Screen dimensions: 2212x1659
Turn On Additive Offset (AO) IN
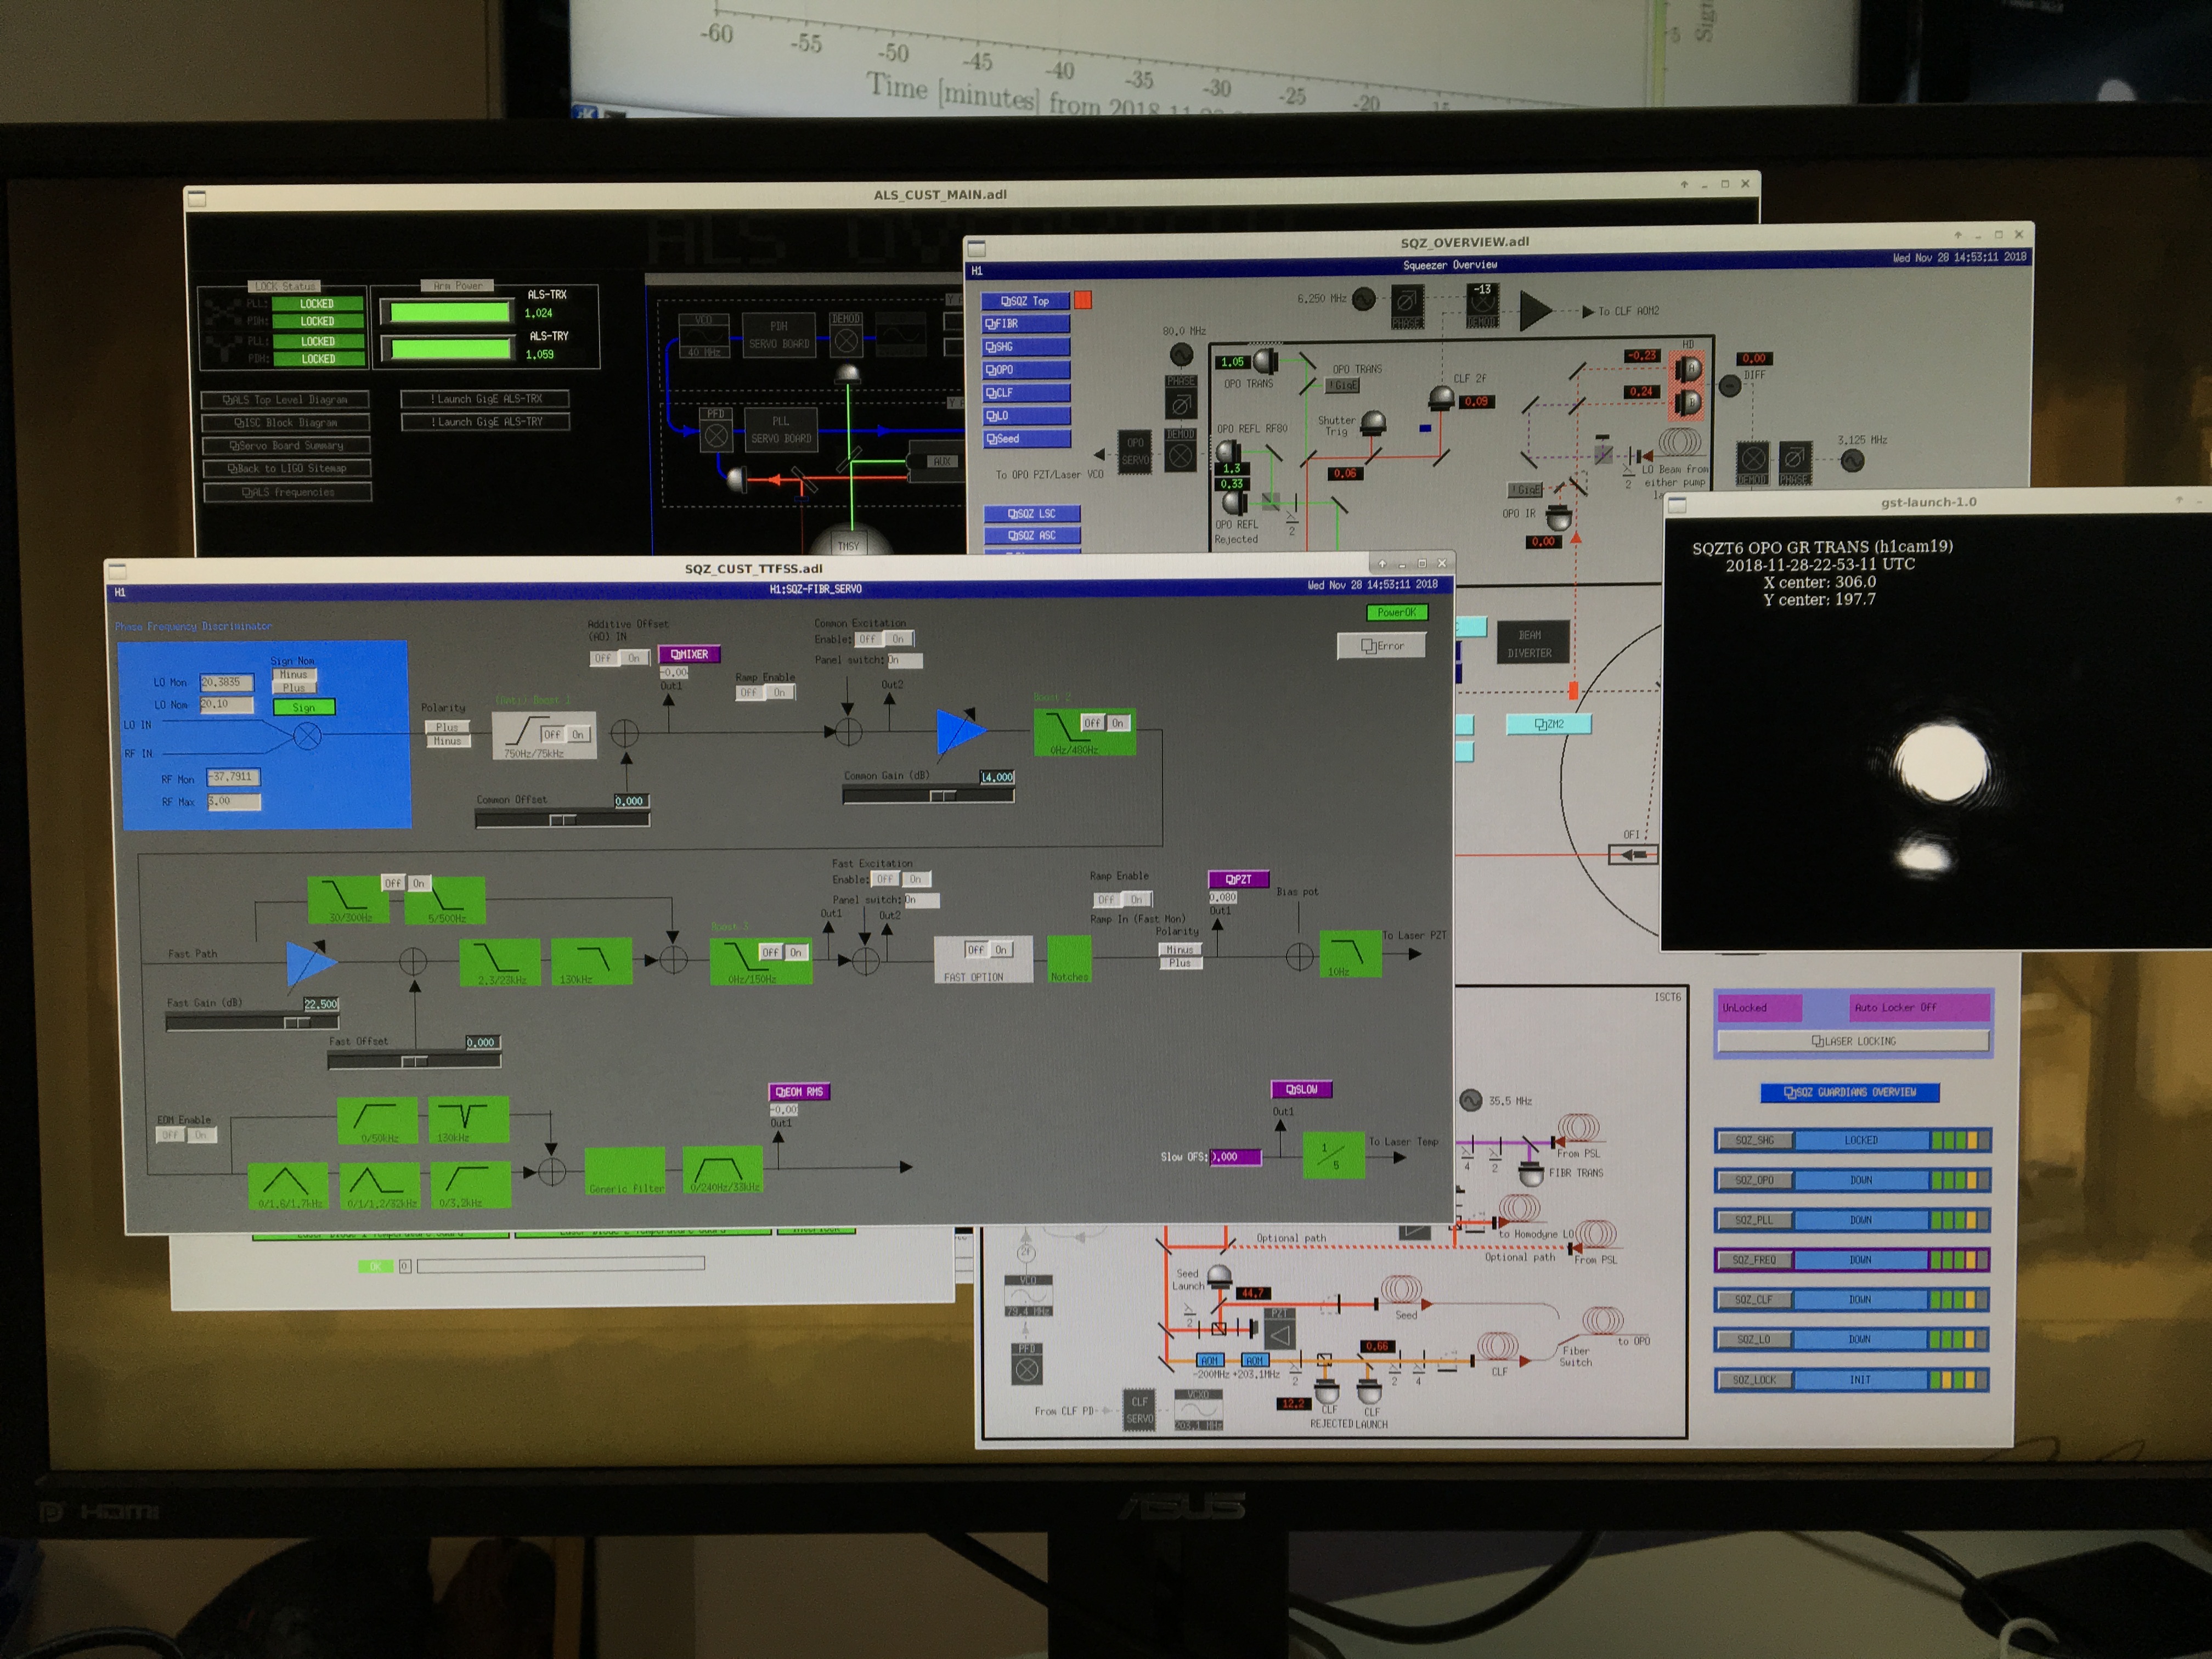pos(634,658)
